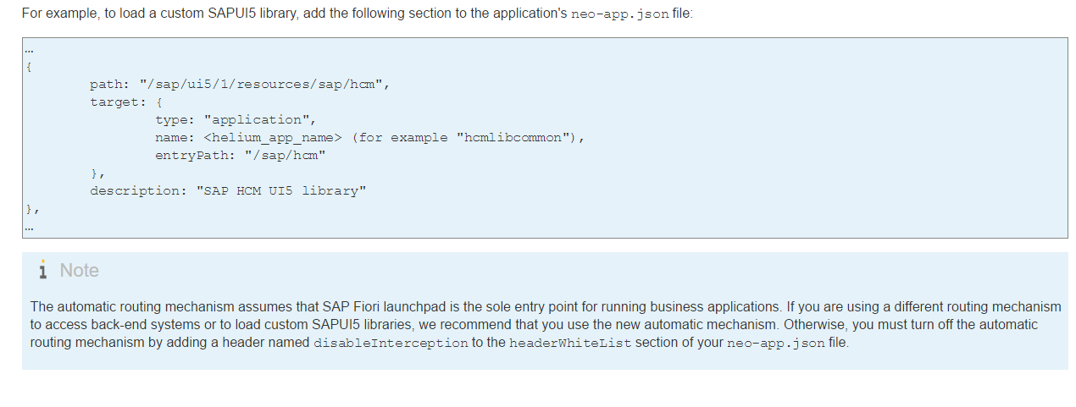Click the "hcmlibcommon" example value
Image resolution: width=1076 pixels, height=407 pixels.
[x=515, y=138]
